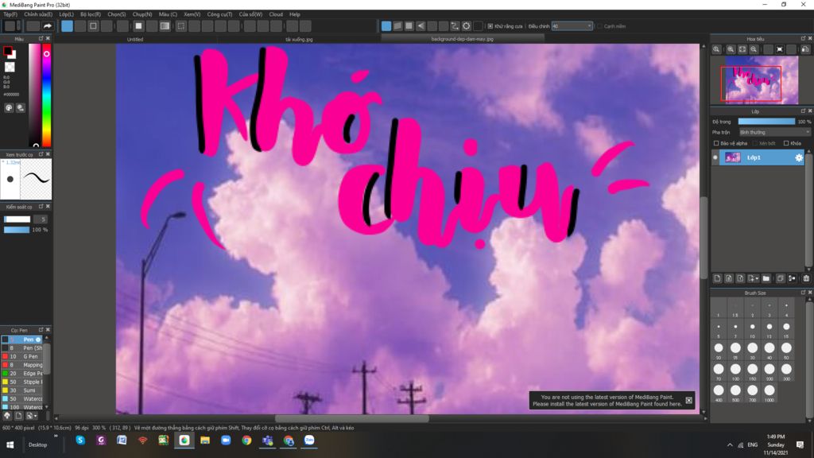Click the blue highlighted toolbar square

tap(67, 26)
